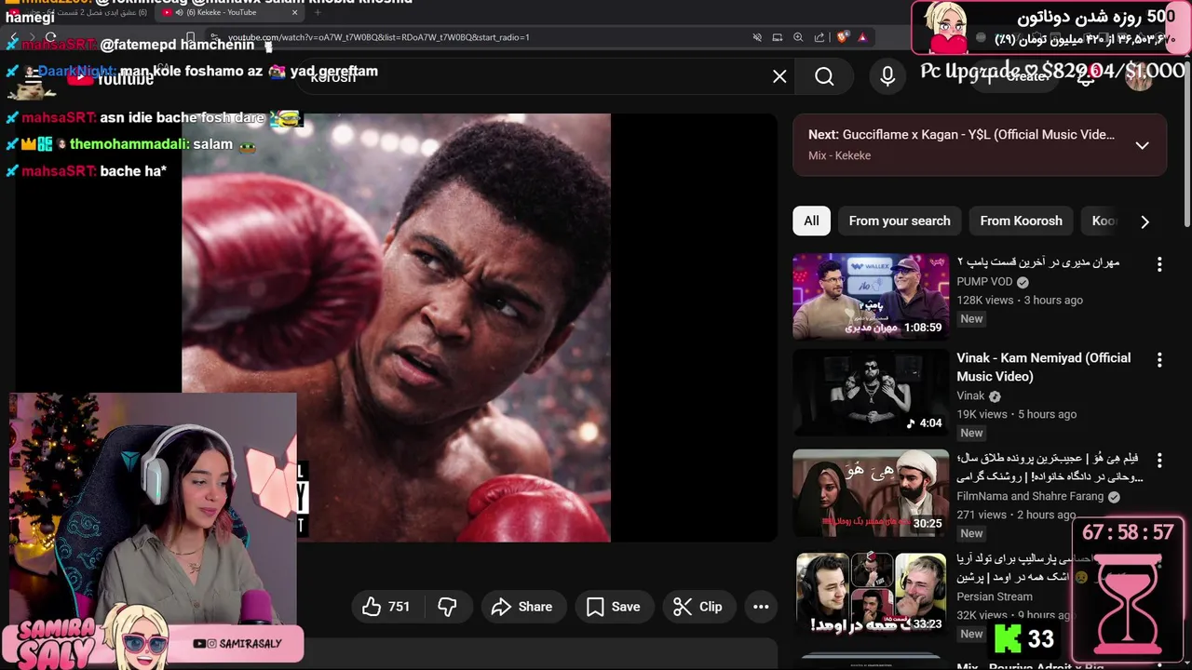Create a Clip from the video
Viewport: 1192px width, 670px height.
698,607
